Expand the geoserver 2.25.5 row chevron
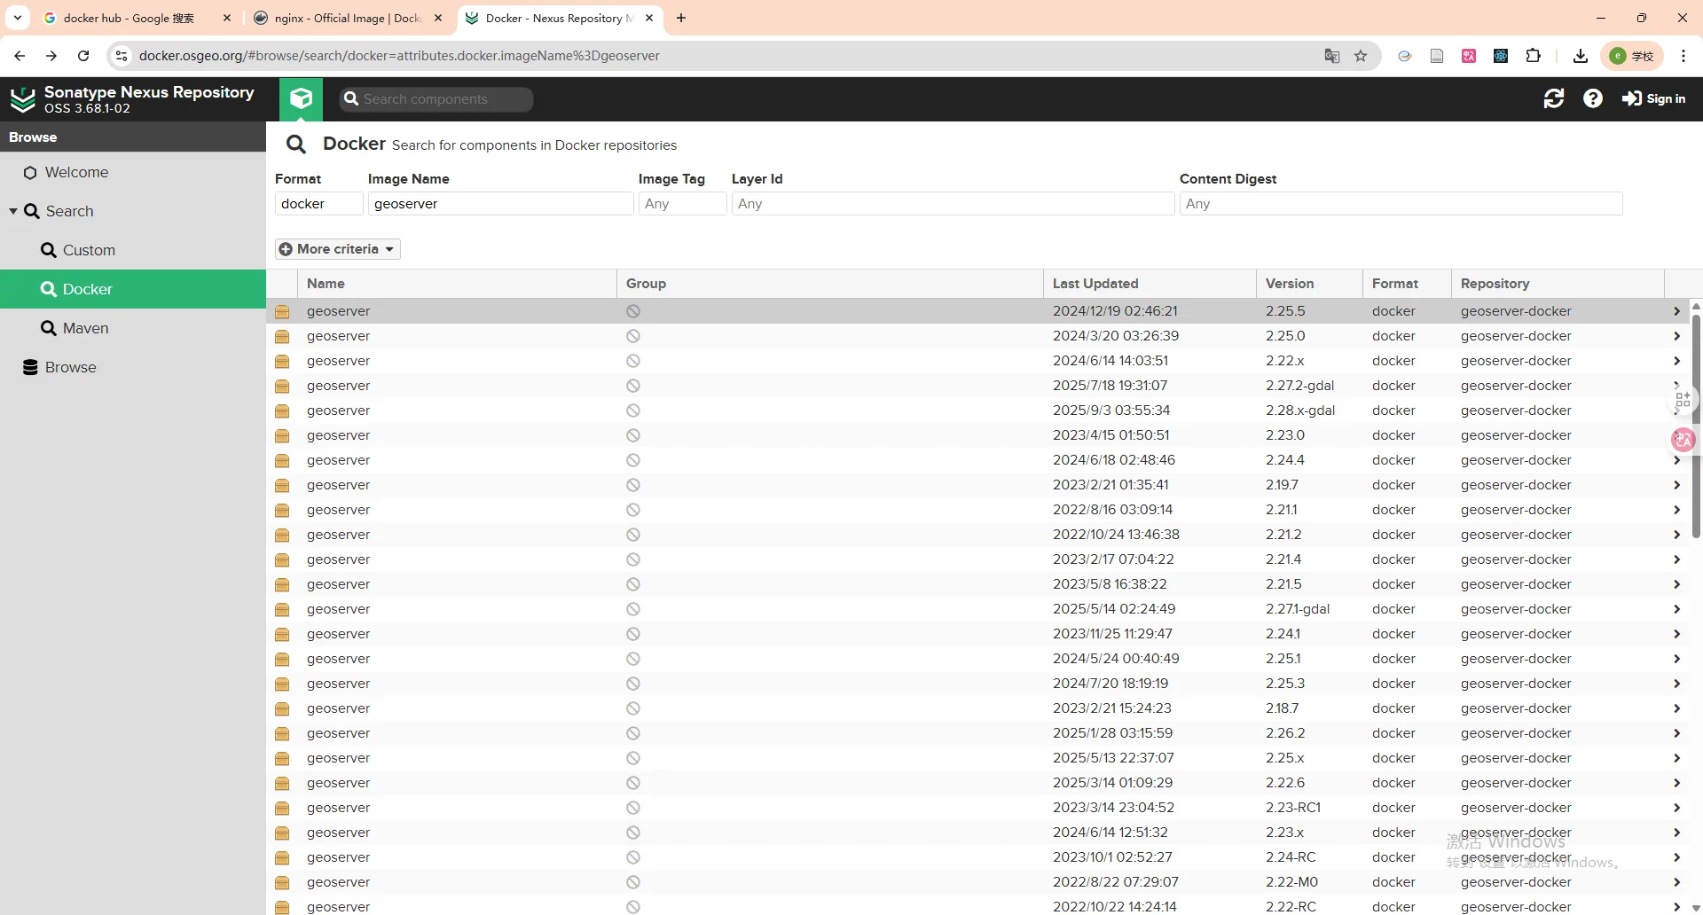1703x915 pixels. (1676, 311)
